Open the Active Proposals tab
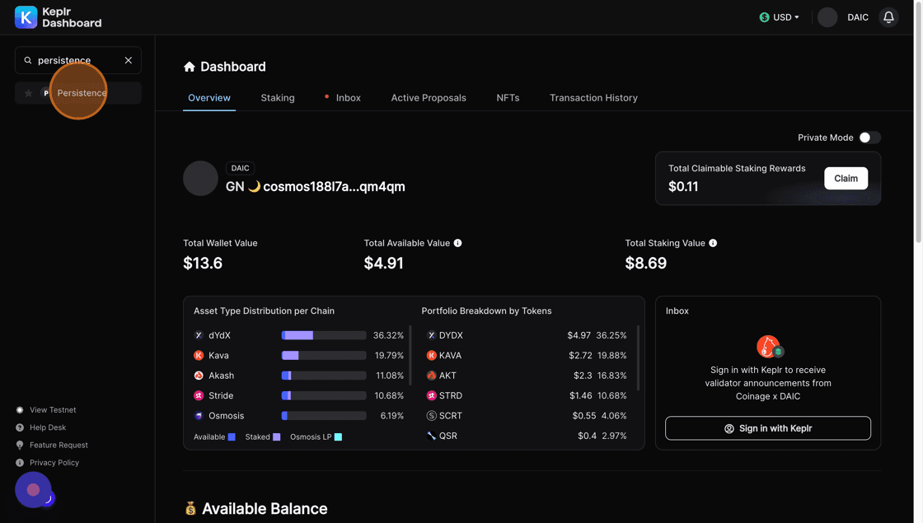The image size is (923, 523). (429, 97)
